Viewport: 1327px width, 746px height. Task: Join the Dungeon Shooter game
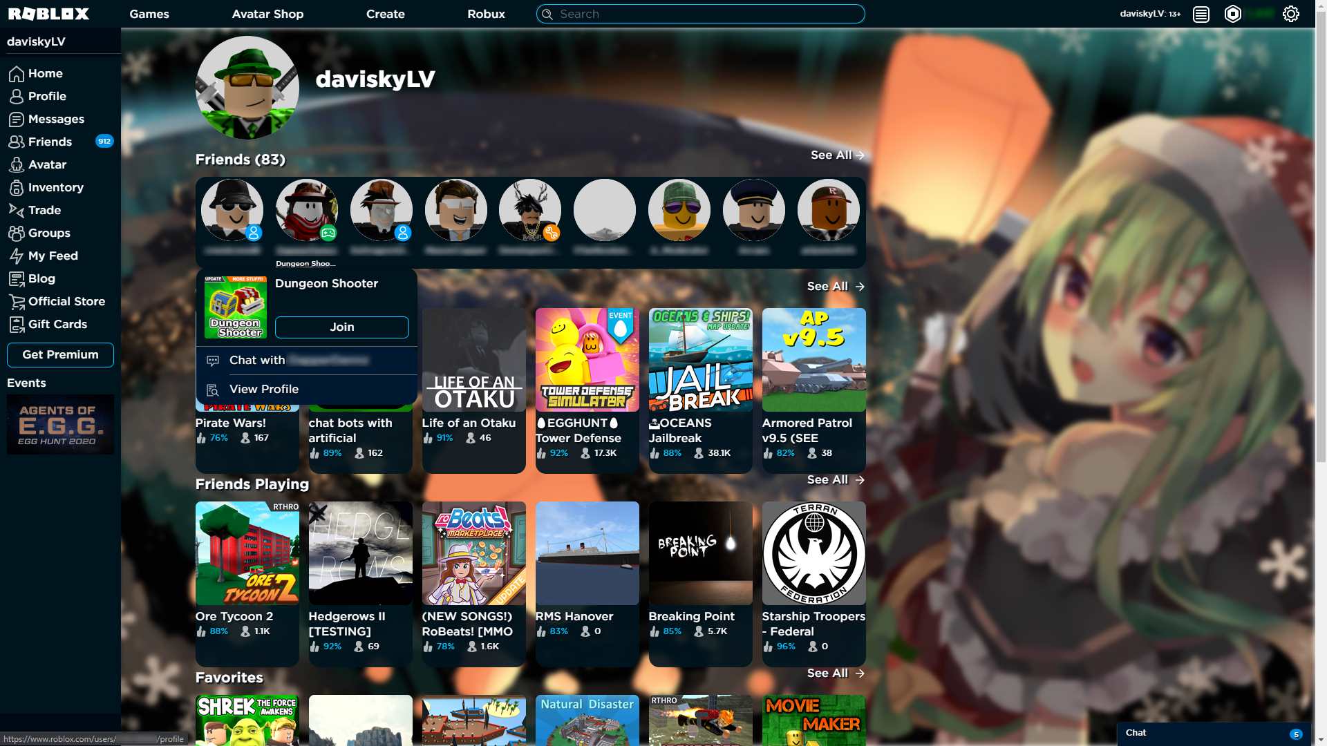tap(341, 327)
